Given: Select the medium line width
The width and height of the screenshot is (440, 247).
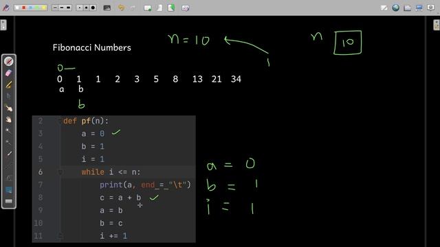Looking at the screenshot, I should [62, 8].
